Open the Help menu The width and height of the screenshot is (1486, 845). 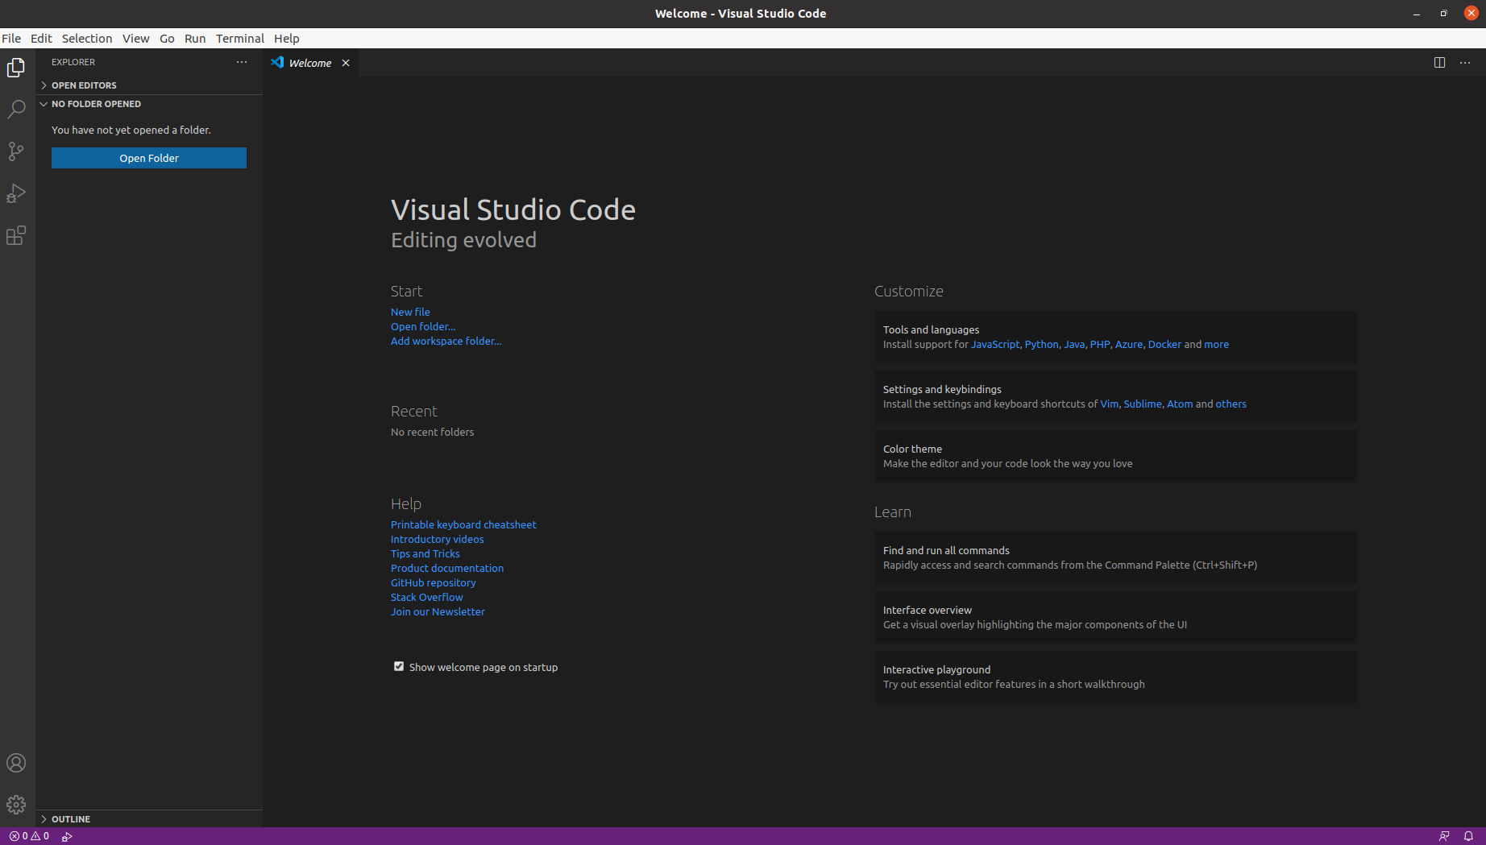[x=286, y=39]
